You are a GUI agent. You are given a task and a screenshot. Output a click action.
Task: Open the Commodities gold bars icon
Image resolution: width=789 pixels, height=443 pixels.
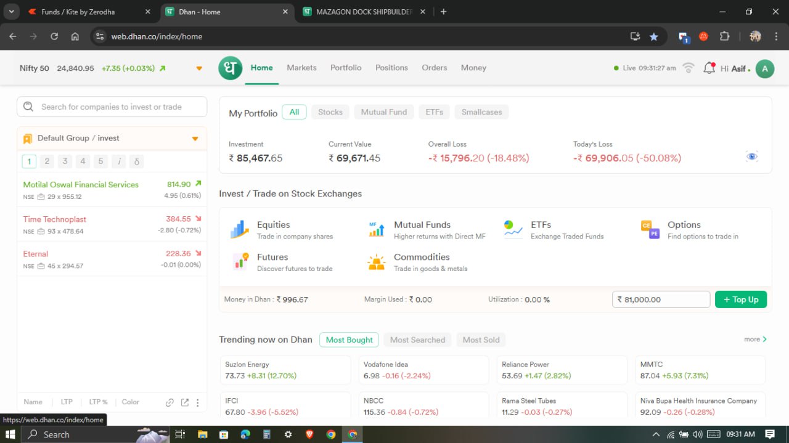(376, 262)
